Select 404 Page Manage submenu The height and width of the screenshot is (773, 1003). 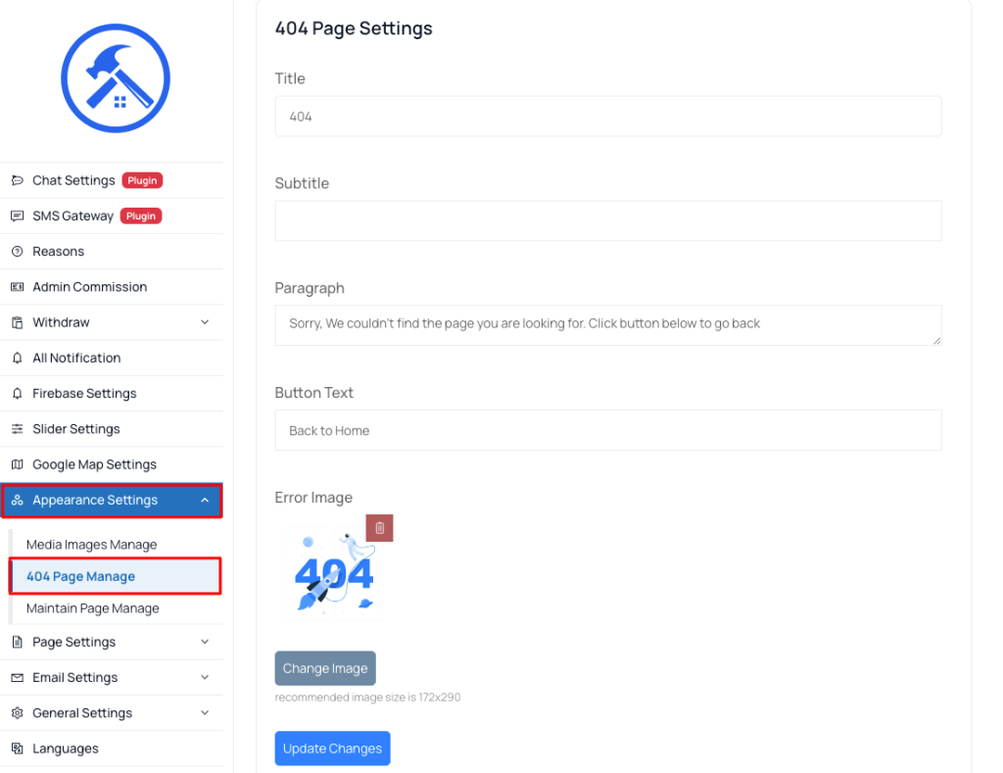pos(116,576)
